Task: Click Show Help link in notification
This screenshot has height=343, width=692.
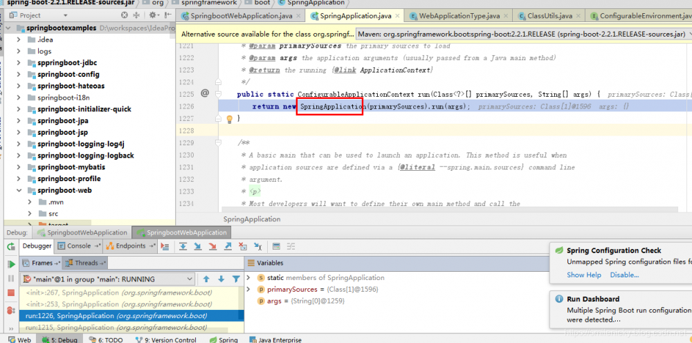Action: coord(584,275)
